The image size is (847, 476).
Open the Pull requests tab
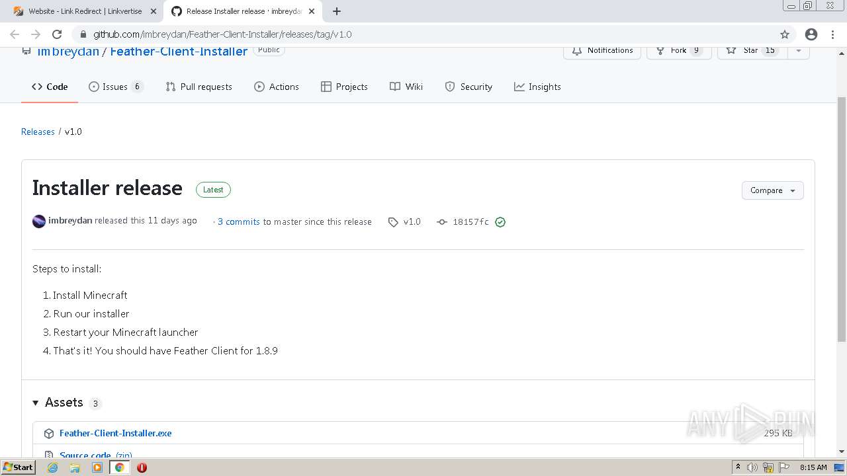pos(199,87)
